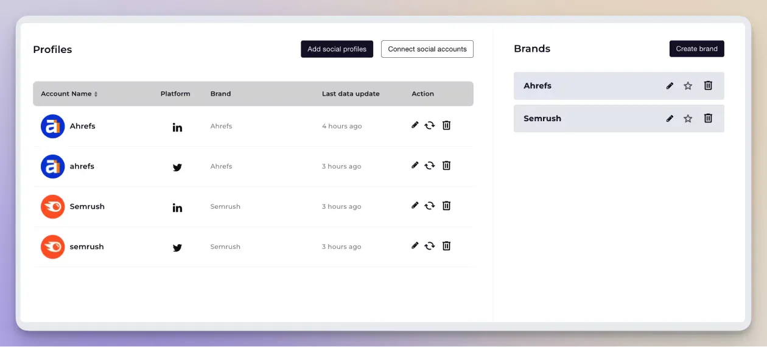Click the Brand column header
This screenshot has height=347, width=767.
coord(220,94)
